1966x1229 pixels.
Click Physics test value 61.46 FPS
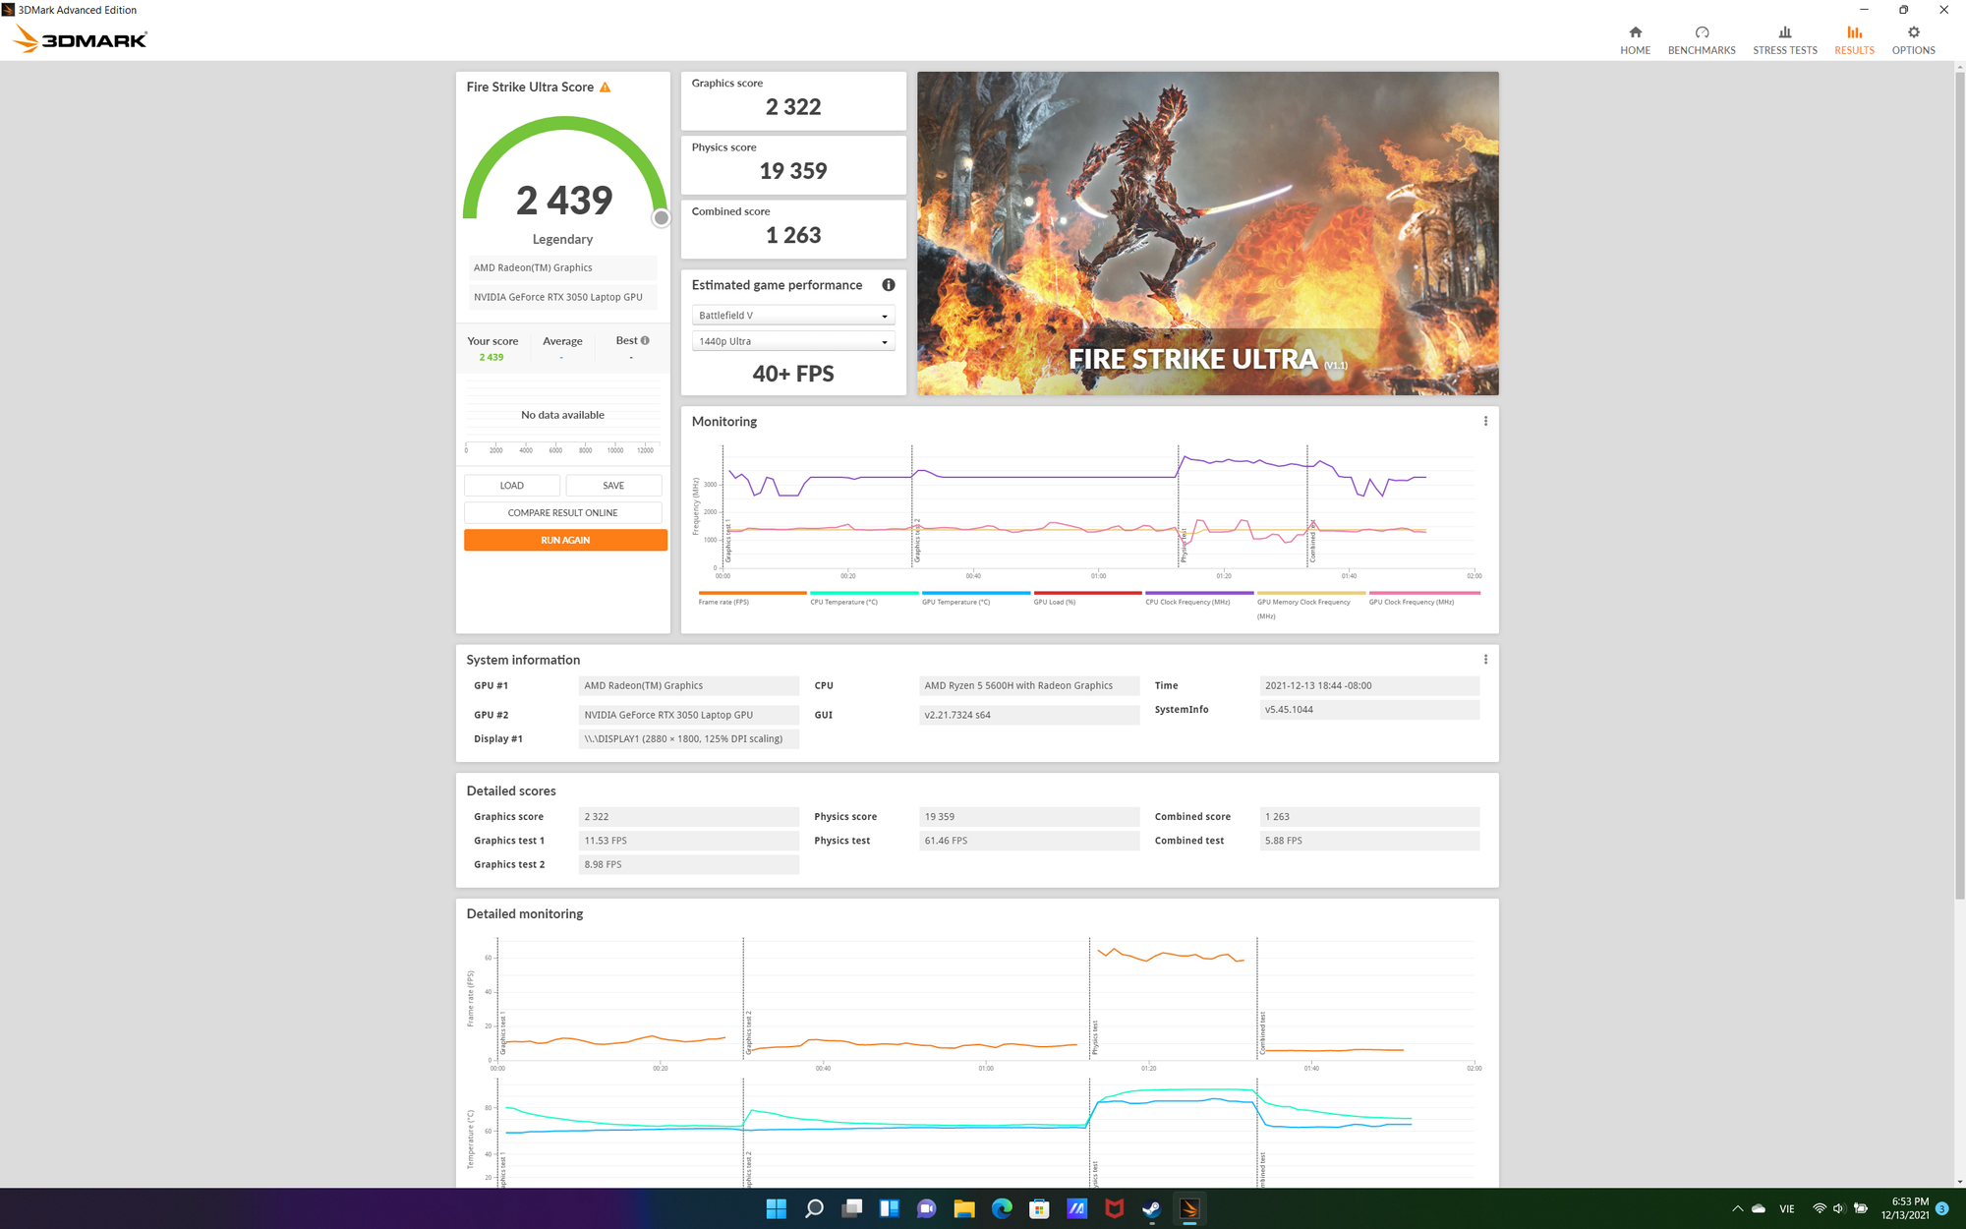click(x=1029, y=841)
